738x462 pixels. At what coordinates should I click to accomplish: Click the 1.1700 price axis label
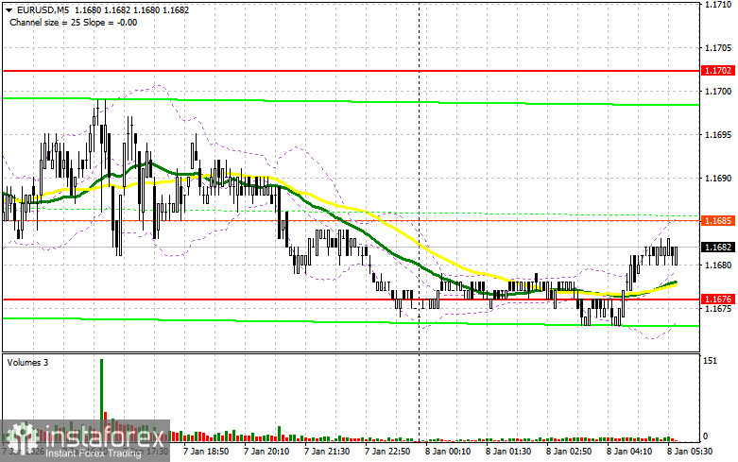718,91
